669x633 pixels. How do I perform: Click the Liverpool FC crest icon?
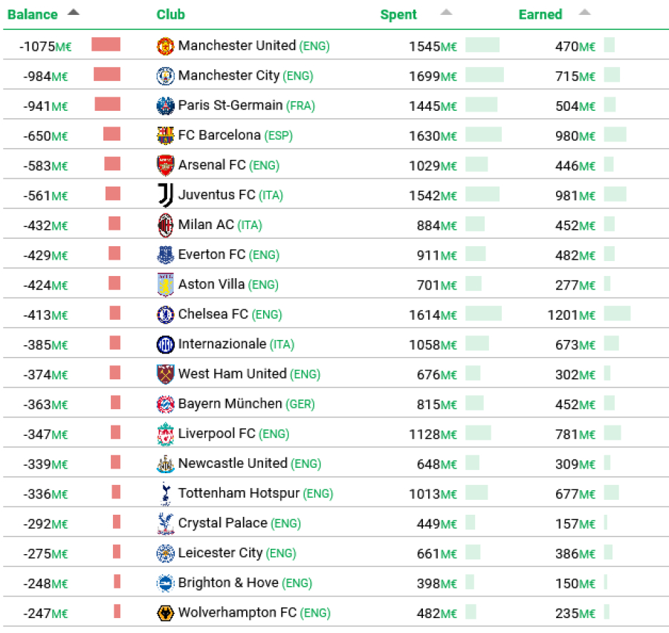(165, 434)
